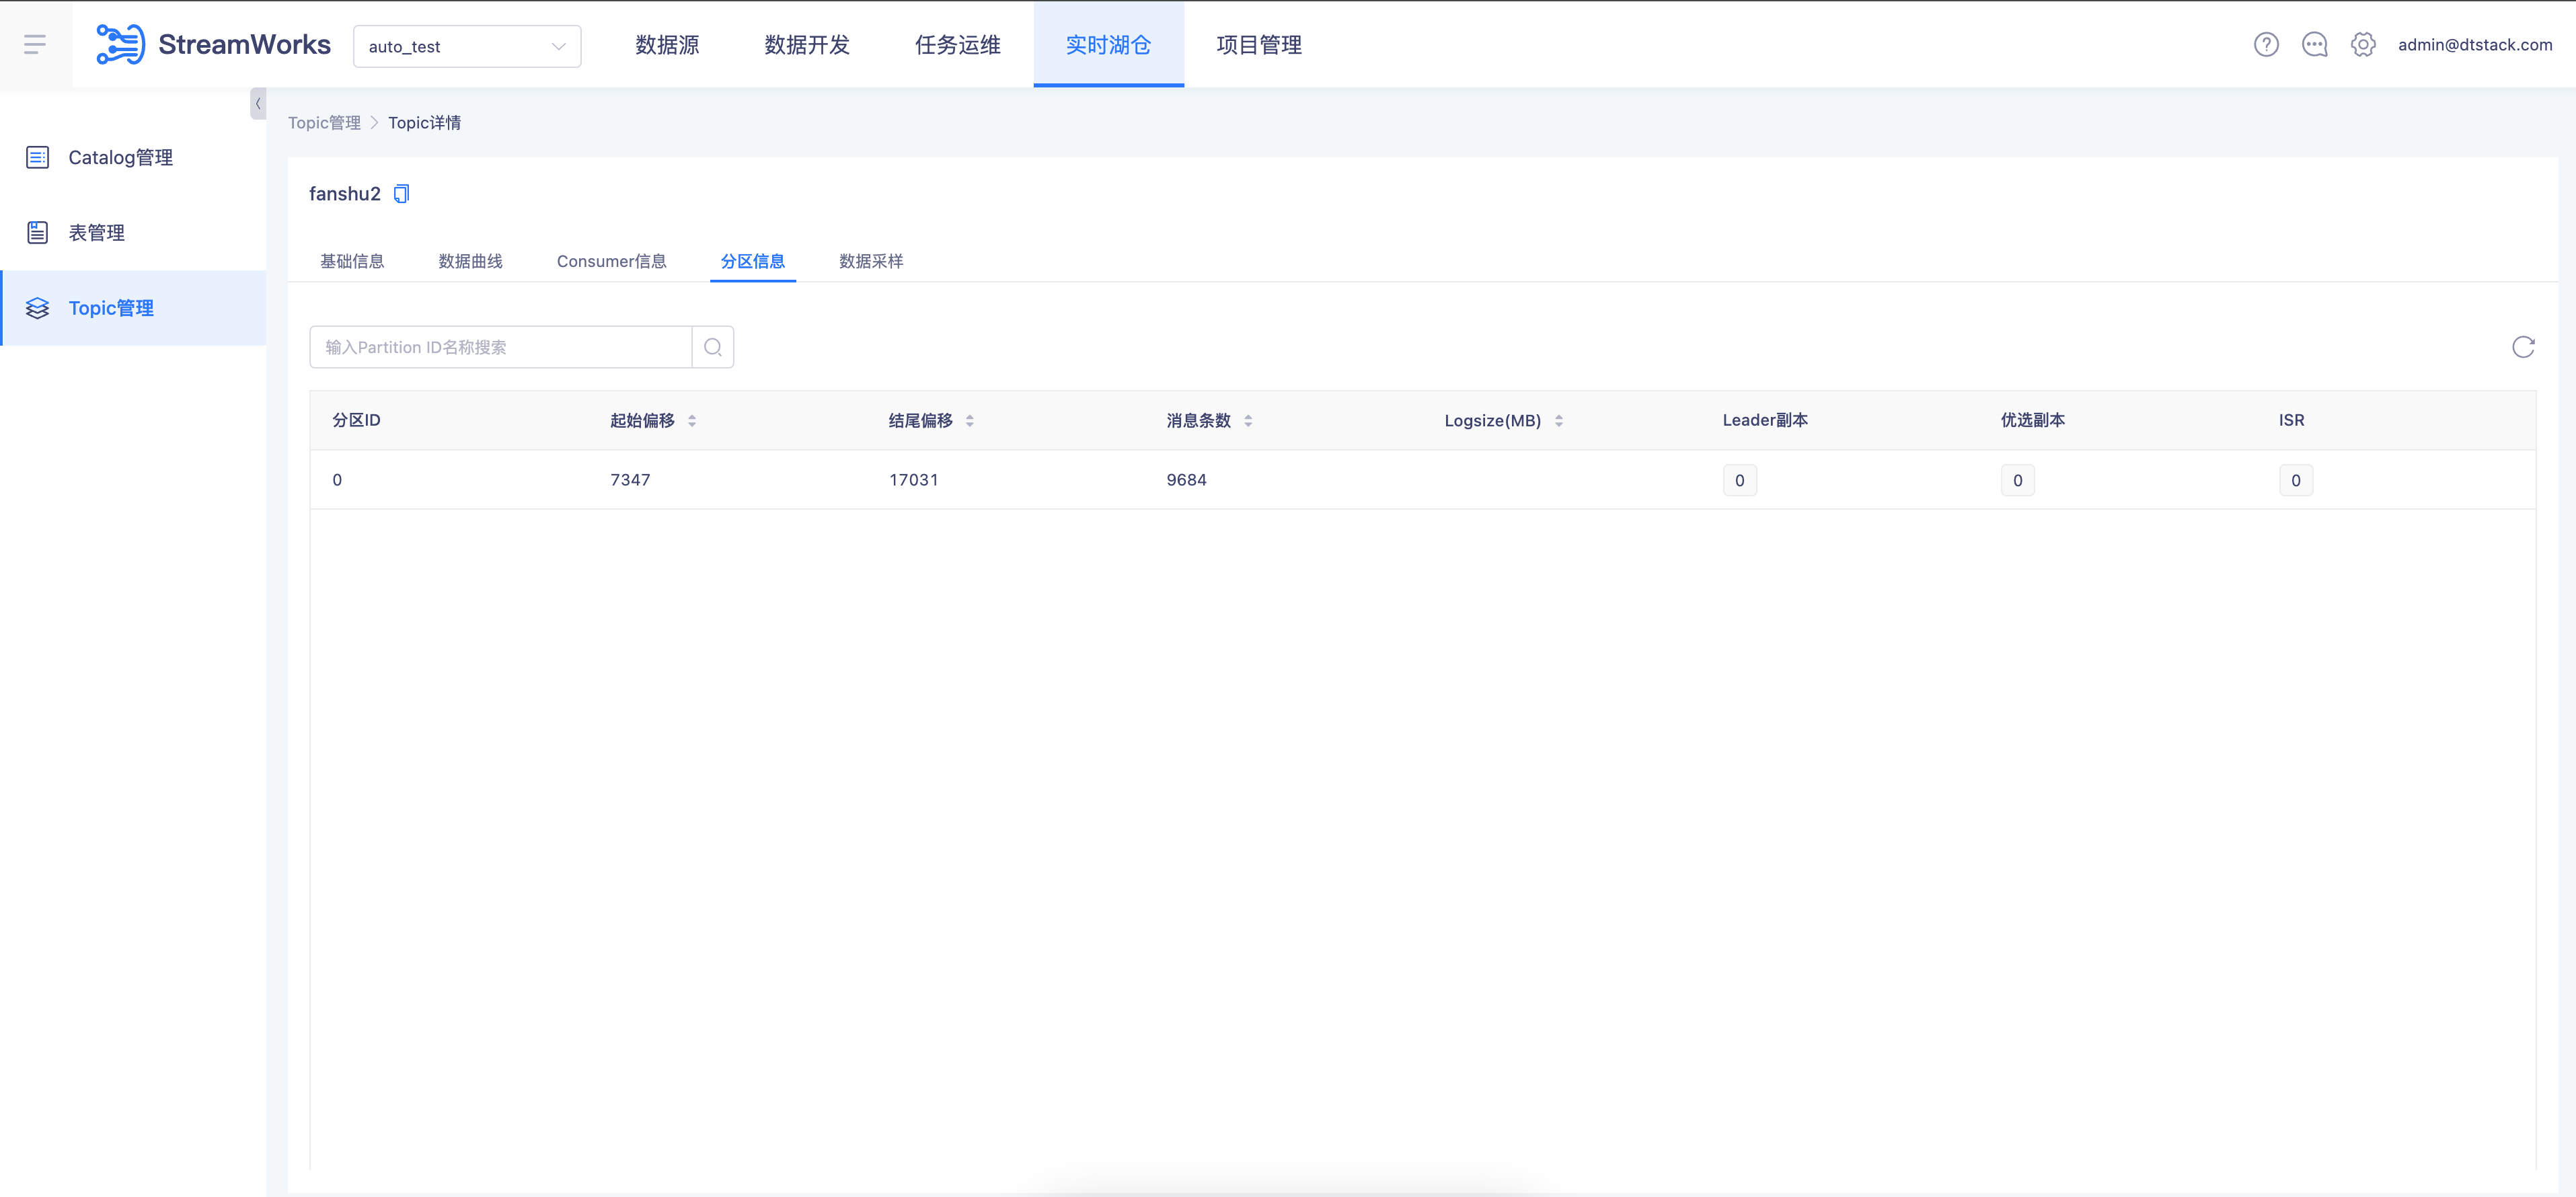
Task: Open 表管理 in sidebar
Action: point(133,233)
